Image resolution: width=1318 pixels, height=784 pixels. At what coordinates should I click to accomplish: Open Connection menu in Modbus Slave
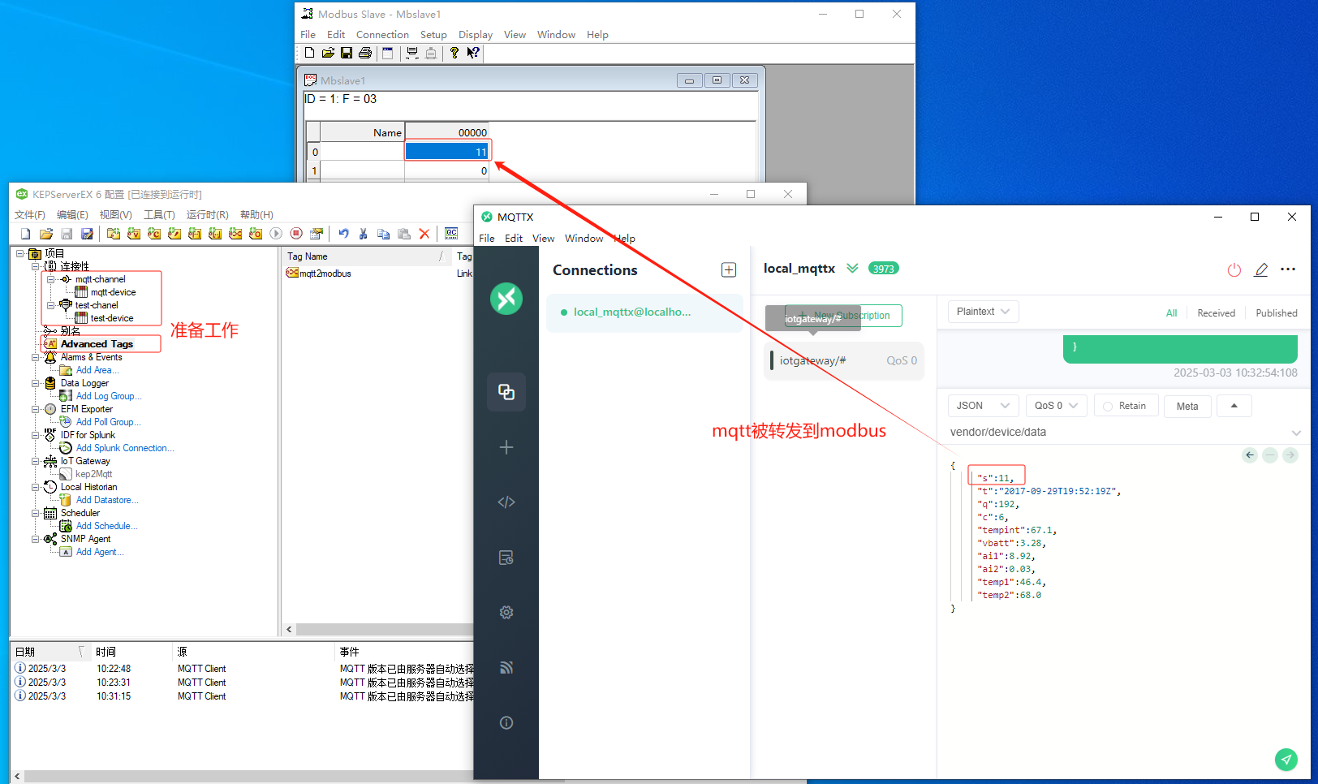pos(382,35)
